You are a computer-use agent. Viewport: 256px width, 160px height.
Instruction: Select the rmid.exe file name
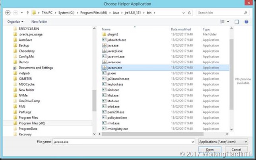[x=113, y=123]
